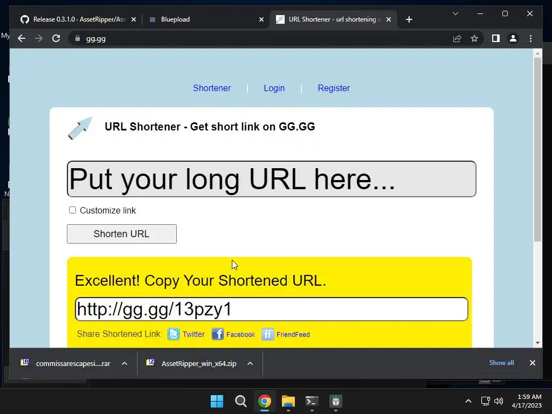Viewport: 552px width, 414px height.
Task: Switch to the Bluepload tab
Action: 206,19
